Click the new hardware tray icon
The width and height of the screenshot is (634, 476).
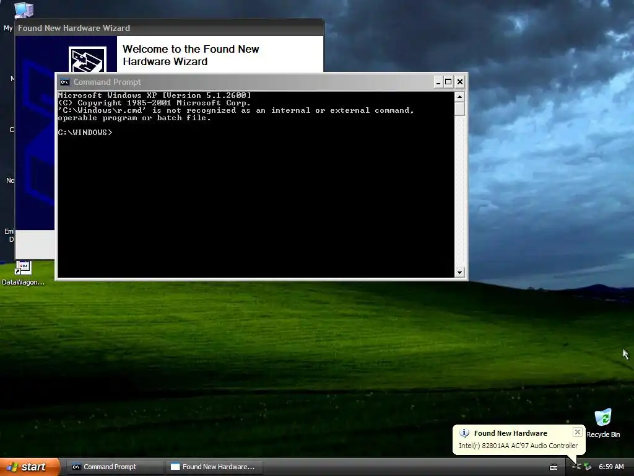pyautogui.click(x=576, y=467)
